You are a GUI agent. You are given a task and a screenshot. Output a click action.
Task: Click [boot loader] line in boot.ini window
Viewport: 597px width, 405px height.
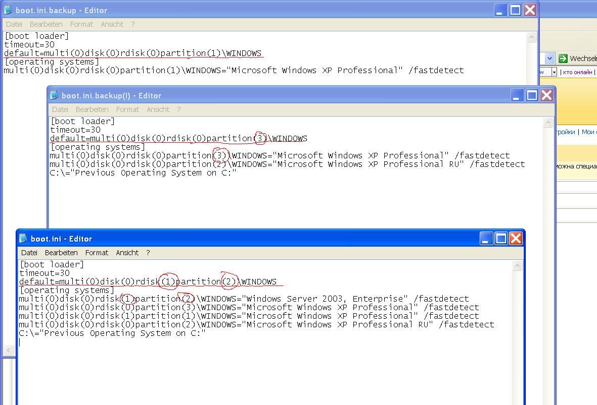pos(52,264)
